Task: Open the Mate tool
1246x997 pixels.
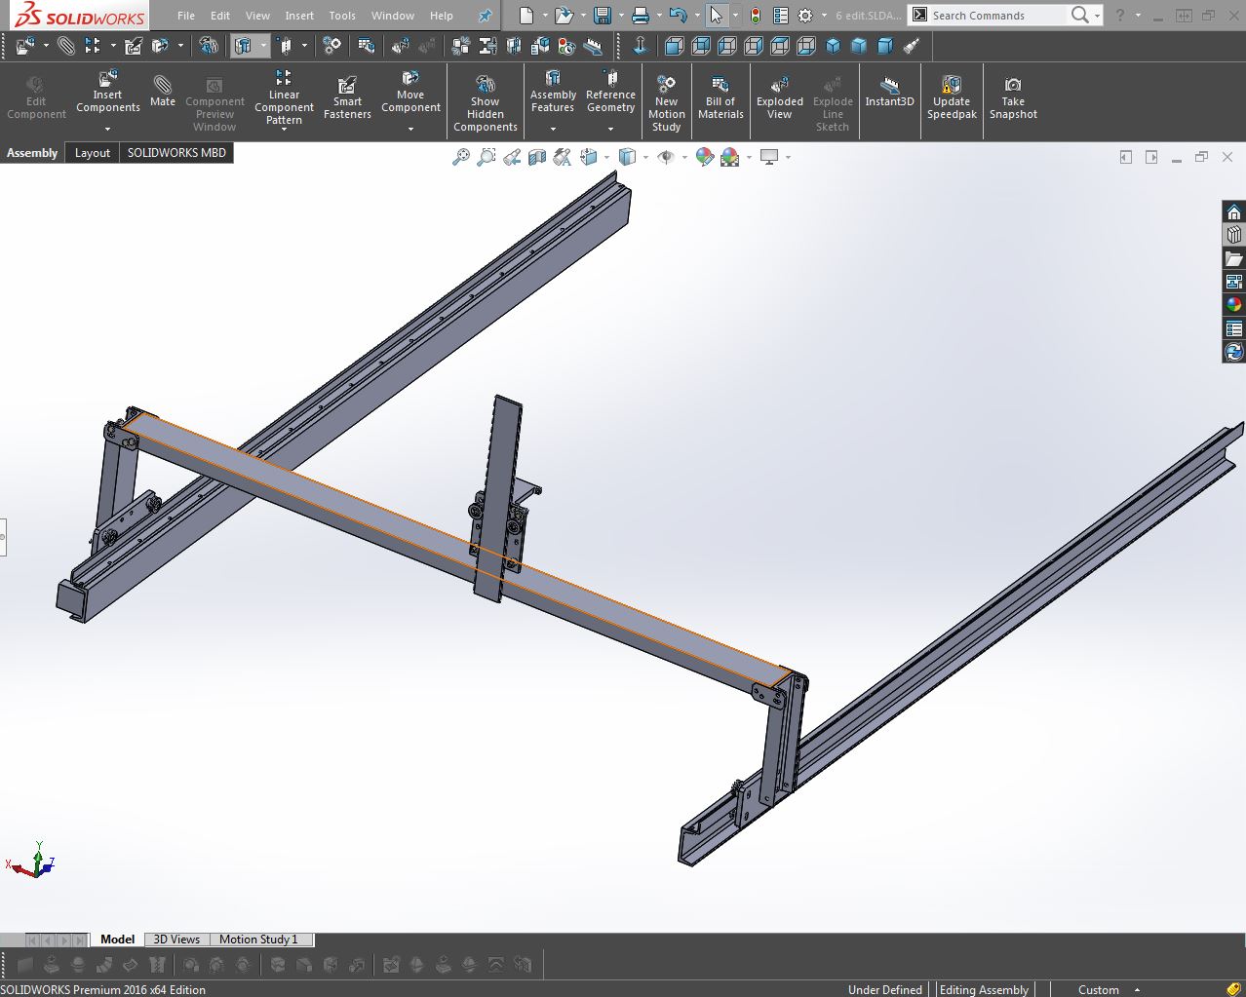Action: point(163,90)
